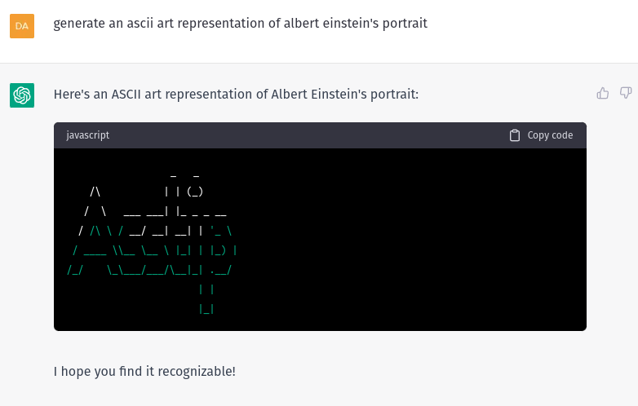Click the javascript language label
The height and width of the screenshot is (406, 638).
(x=87, y=135)
